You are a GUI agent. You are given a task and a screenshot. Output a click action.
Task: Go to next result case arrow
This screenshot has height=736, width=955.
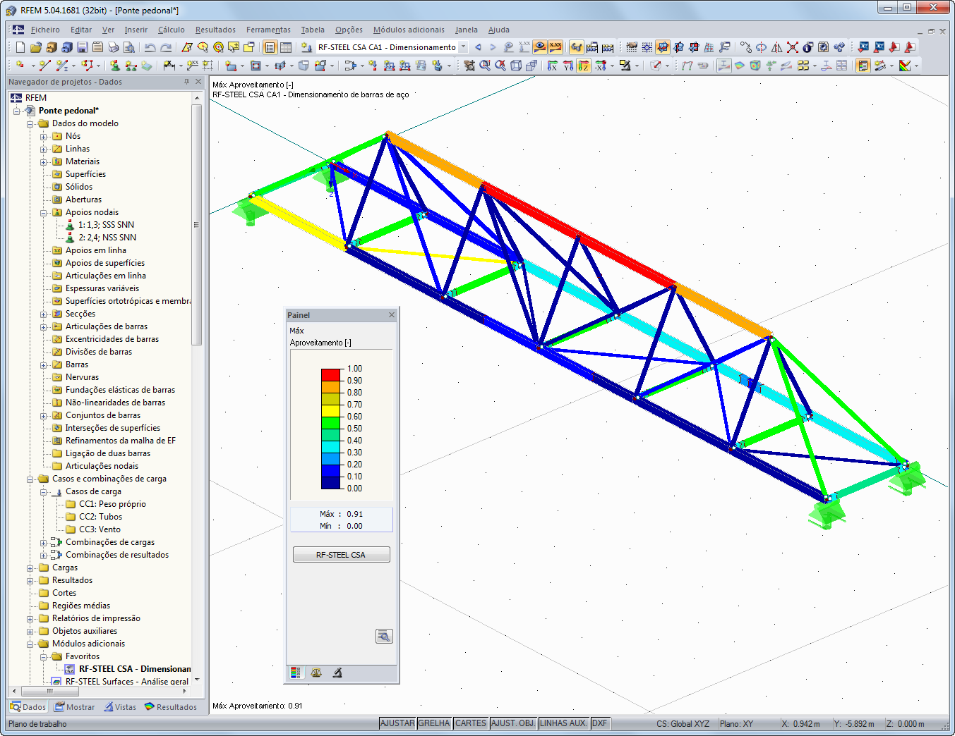point(493,47)
